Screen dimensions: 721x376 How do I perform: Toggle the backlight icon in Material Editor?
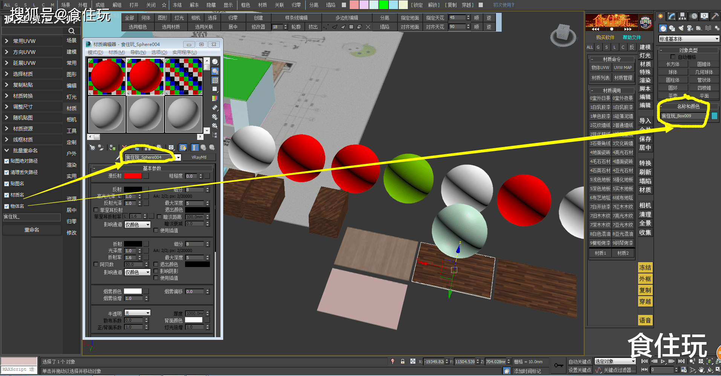[215, 71]
